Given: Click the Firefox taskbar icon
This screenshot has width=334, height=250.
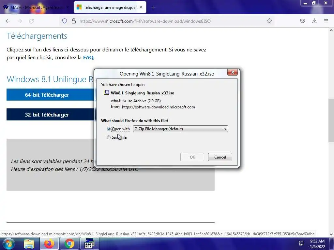Looking at the screenshot, I should [x=49, y=243].
